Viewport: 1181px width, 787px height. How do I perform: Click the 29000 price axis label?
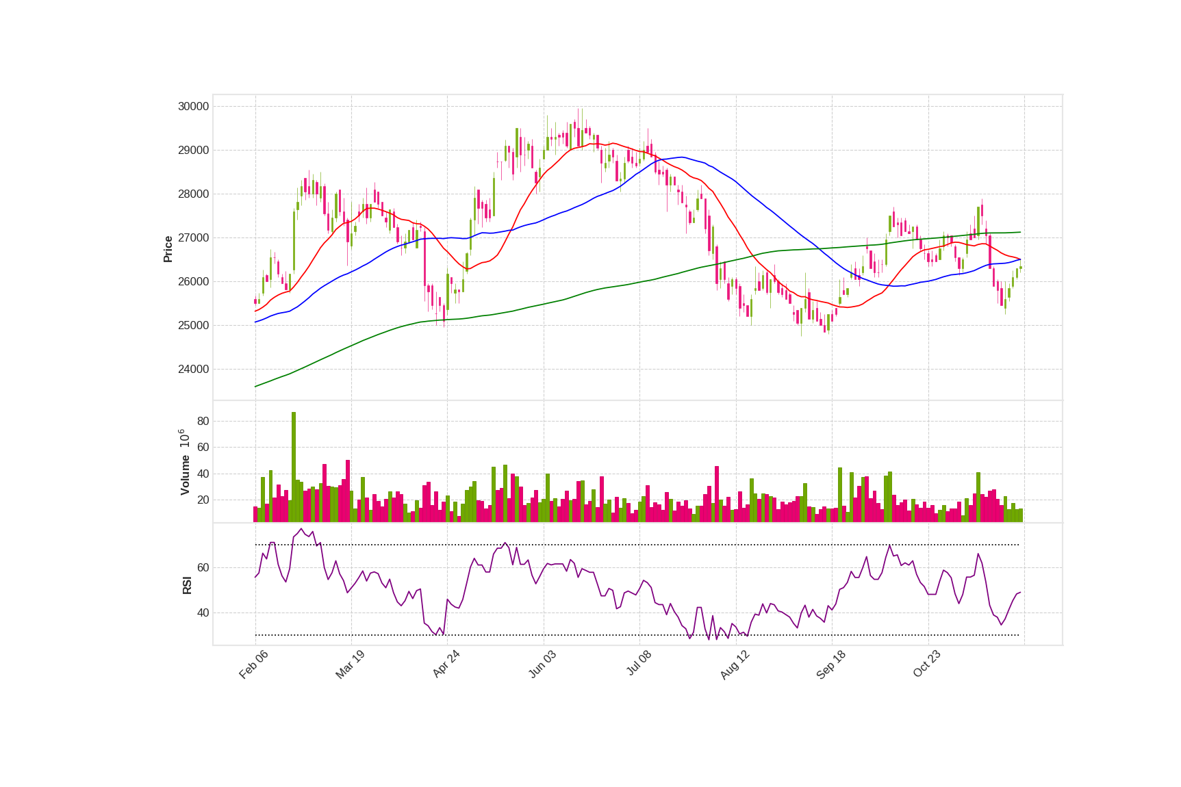click(193, 150)
